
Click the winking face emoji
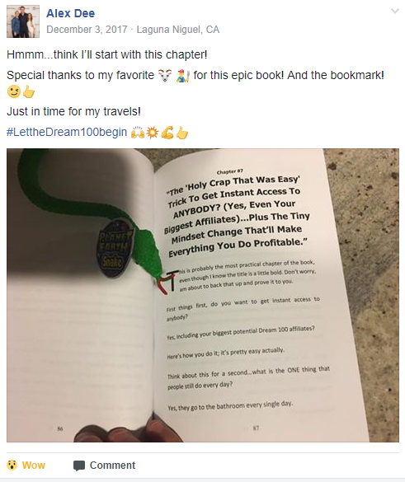(13, 91)
